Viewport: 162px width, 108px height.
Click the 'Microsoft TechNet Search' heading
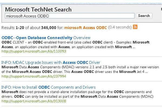[x=38, y=9]
